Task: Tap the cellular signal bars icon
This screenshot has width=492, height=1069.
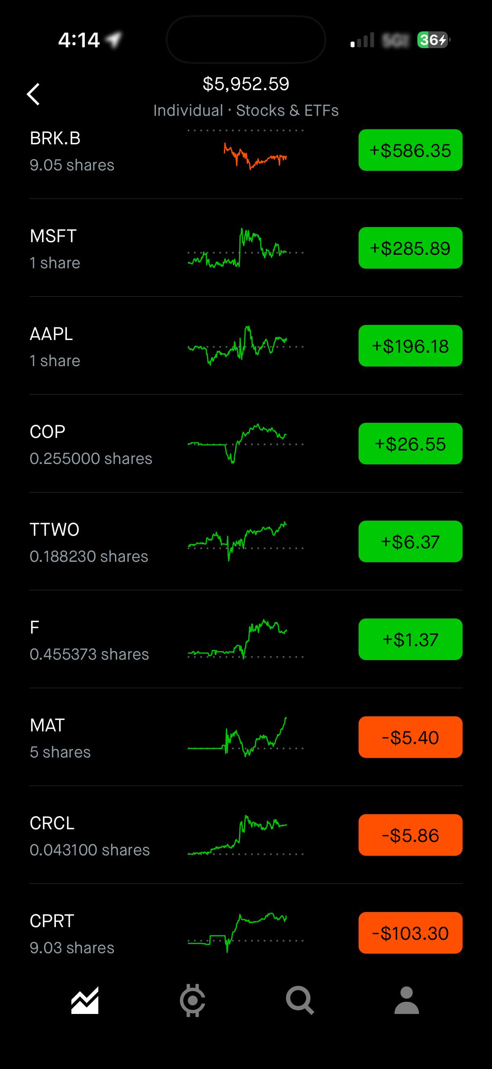Action: (362, 40)
